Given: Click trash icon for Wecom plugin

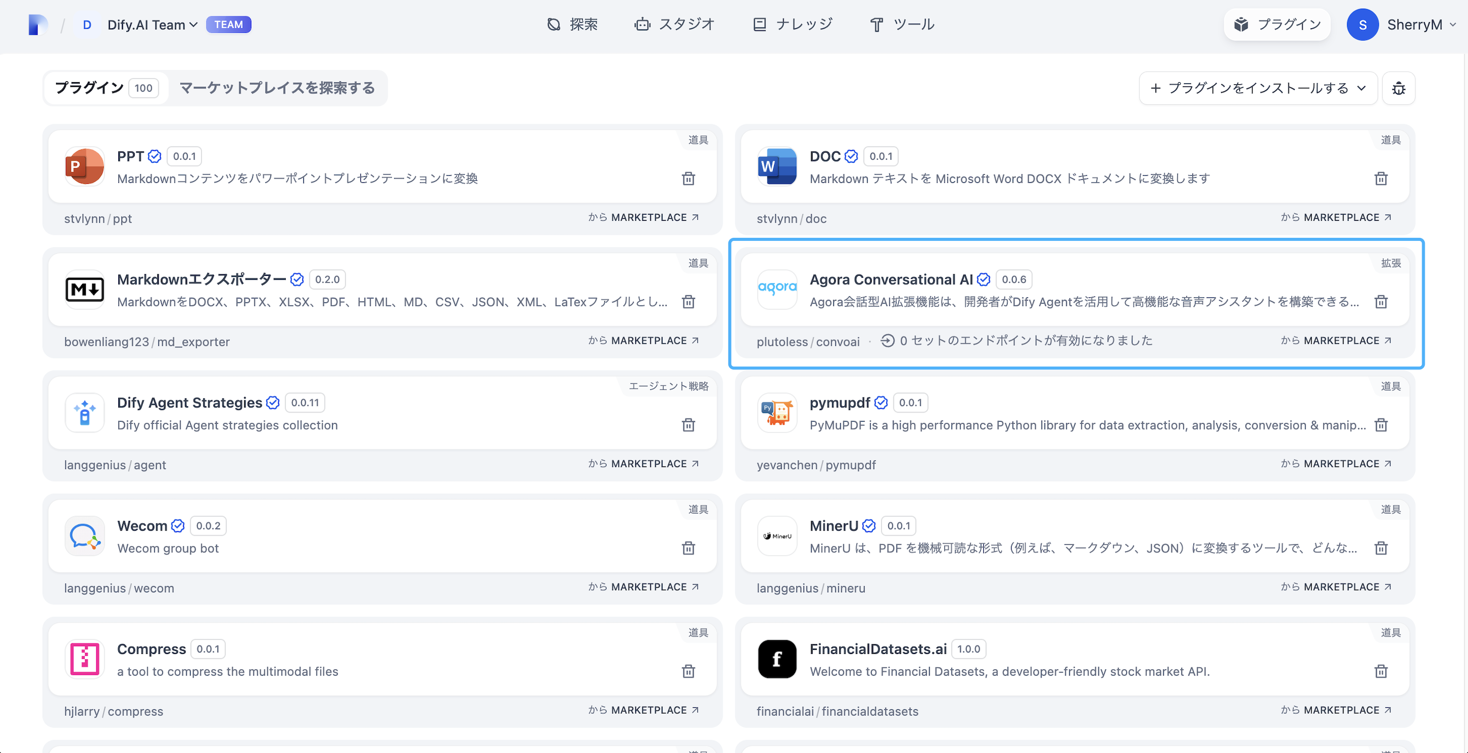Looking at the screenshot, I should click(x=688, y=548).
